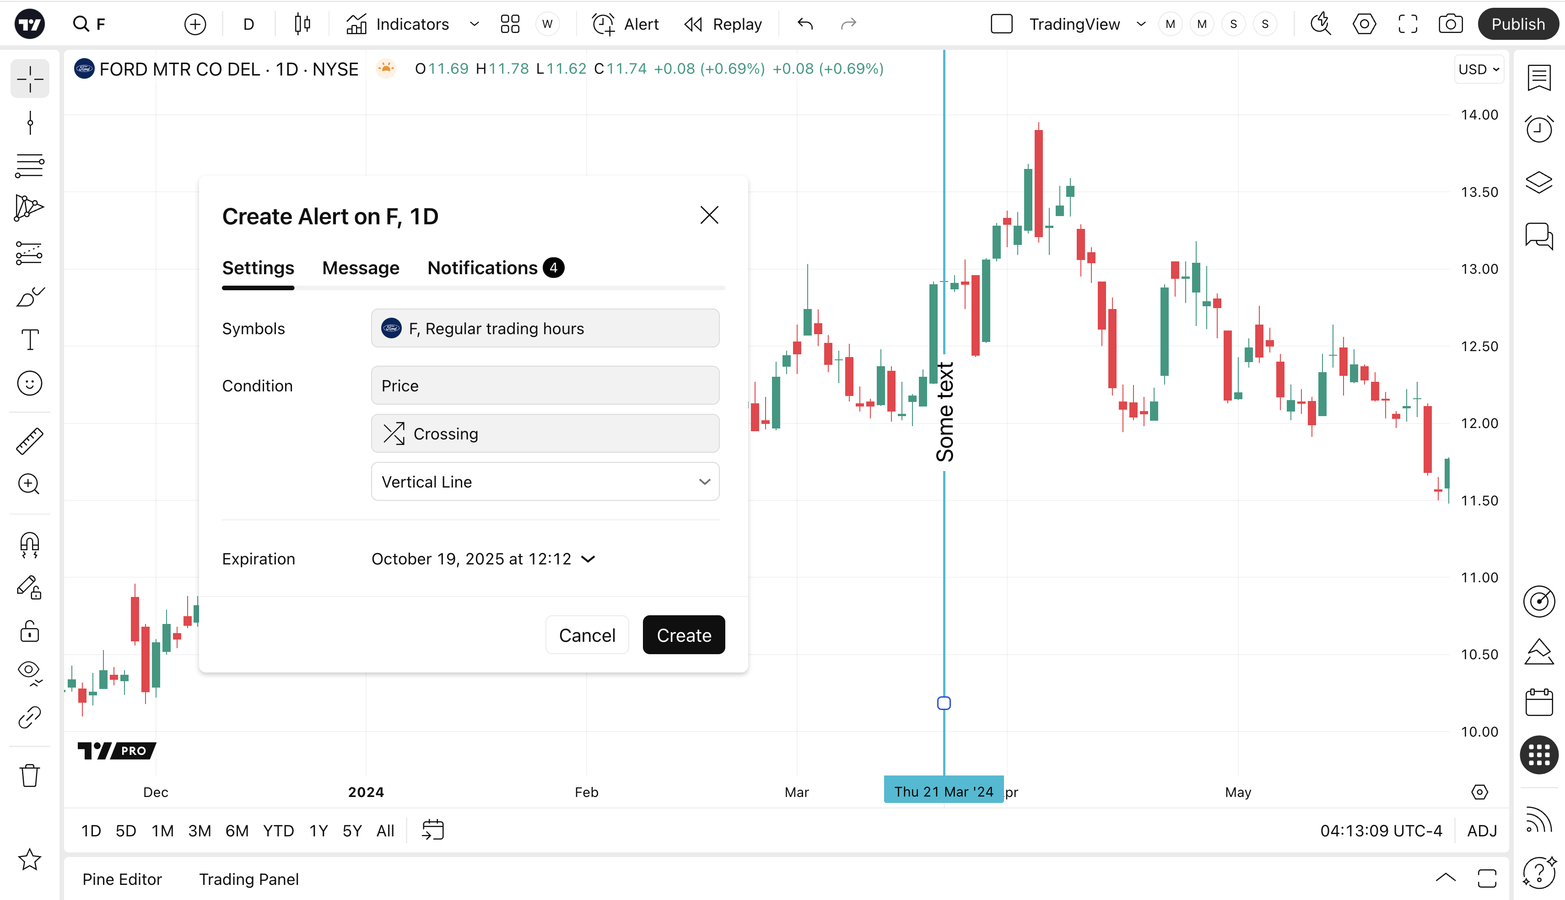Image resolution: width=1565 pixels, height=900 pixels.
Task: Click the Trash remove objects icon
Action: (x=29, y=775)
